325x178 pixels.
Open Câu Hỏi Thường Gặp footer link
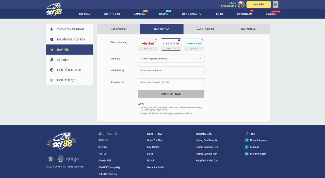click(109, 167)
